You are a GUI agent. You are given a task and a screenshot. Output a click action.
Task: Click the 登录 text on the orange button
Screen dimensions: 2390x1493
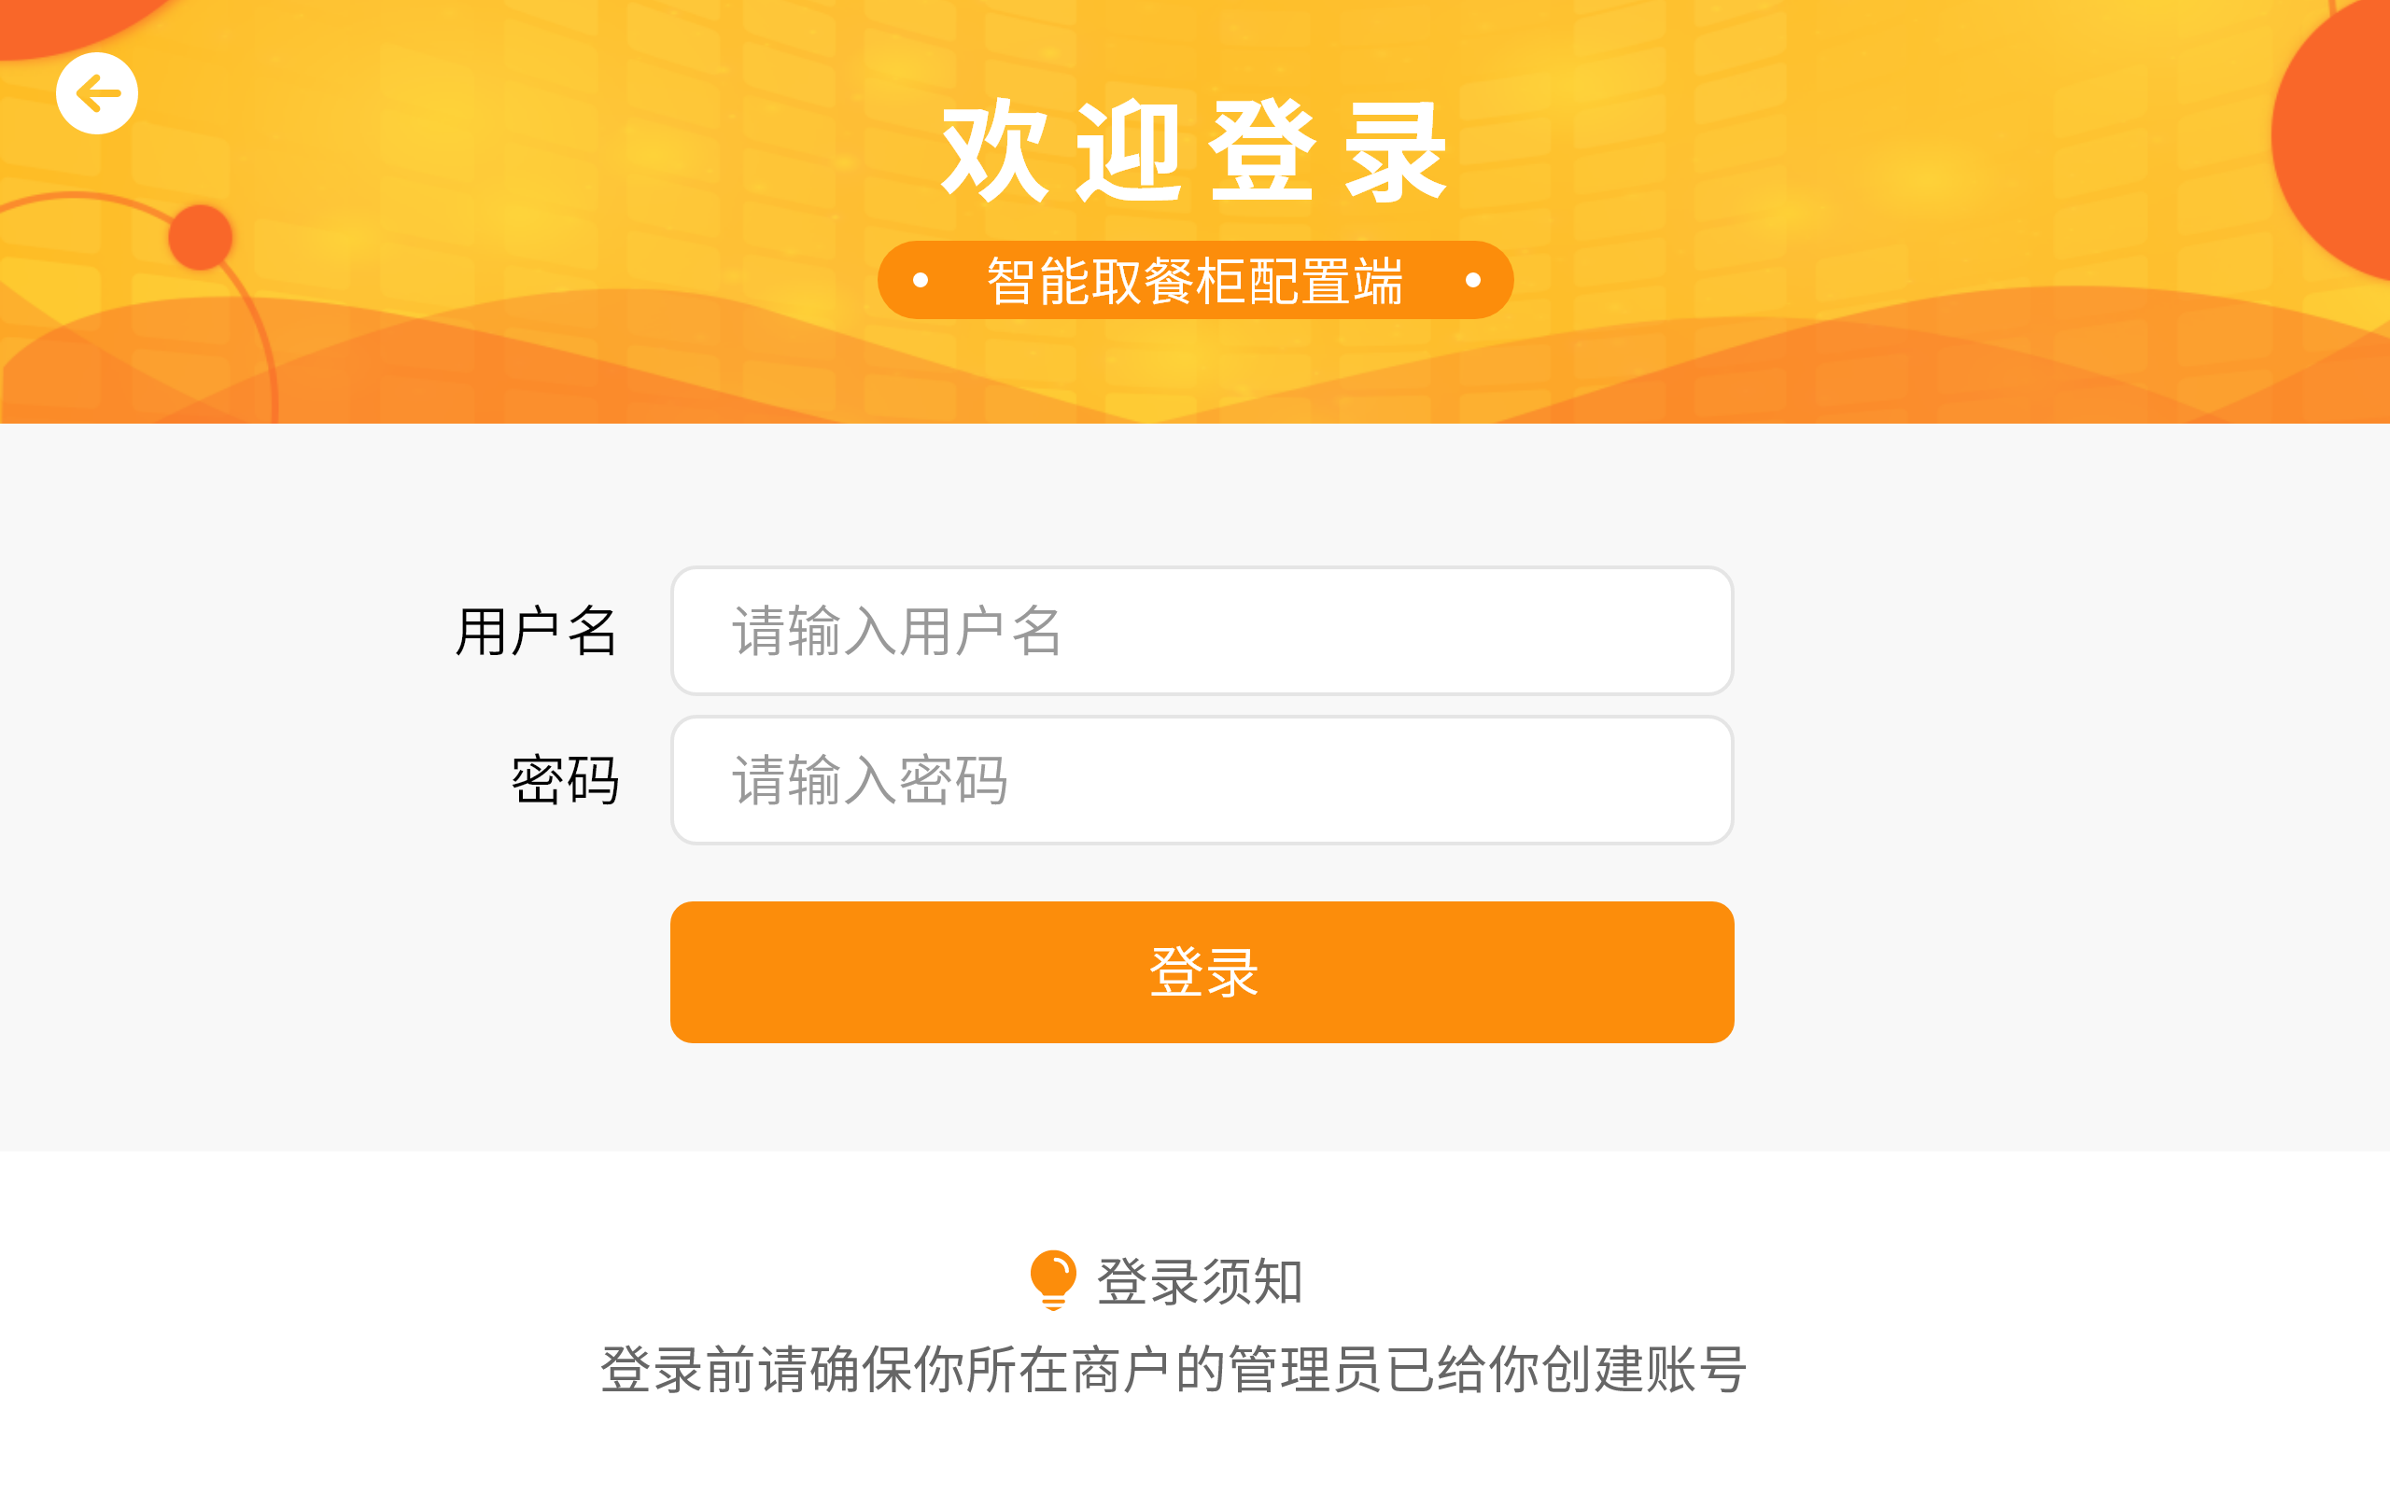pos(1202,972)
